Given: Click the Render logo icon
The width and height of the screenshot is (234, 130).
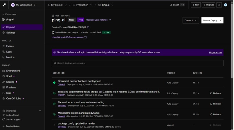Looking at the screenshot, I should point(4,5).
